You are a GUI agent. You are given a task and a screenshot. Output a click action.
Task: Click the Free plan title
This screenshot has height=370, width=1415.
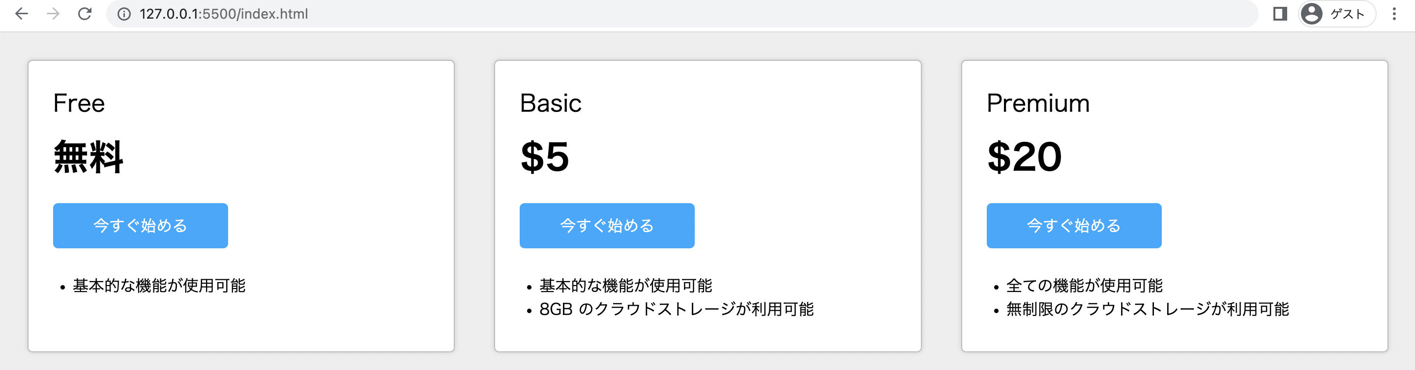click(79, 103)
